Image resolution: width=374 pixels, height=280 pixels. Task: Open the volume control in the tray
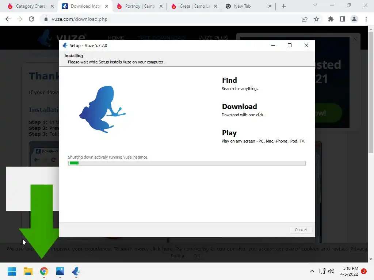pyautogui.click(x=331, y=271)
